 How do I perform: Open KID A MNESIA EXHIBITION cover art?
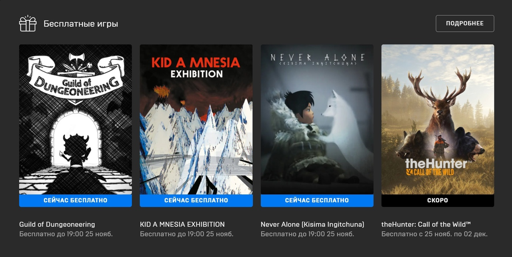click(196, 119)
